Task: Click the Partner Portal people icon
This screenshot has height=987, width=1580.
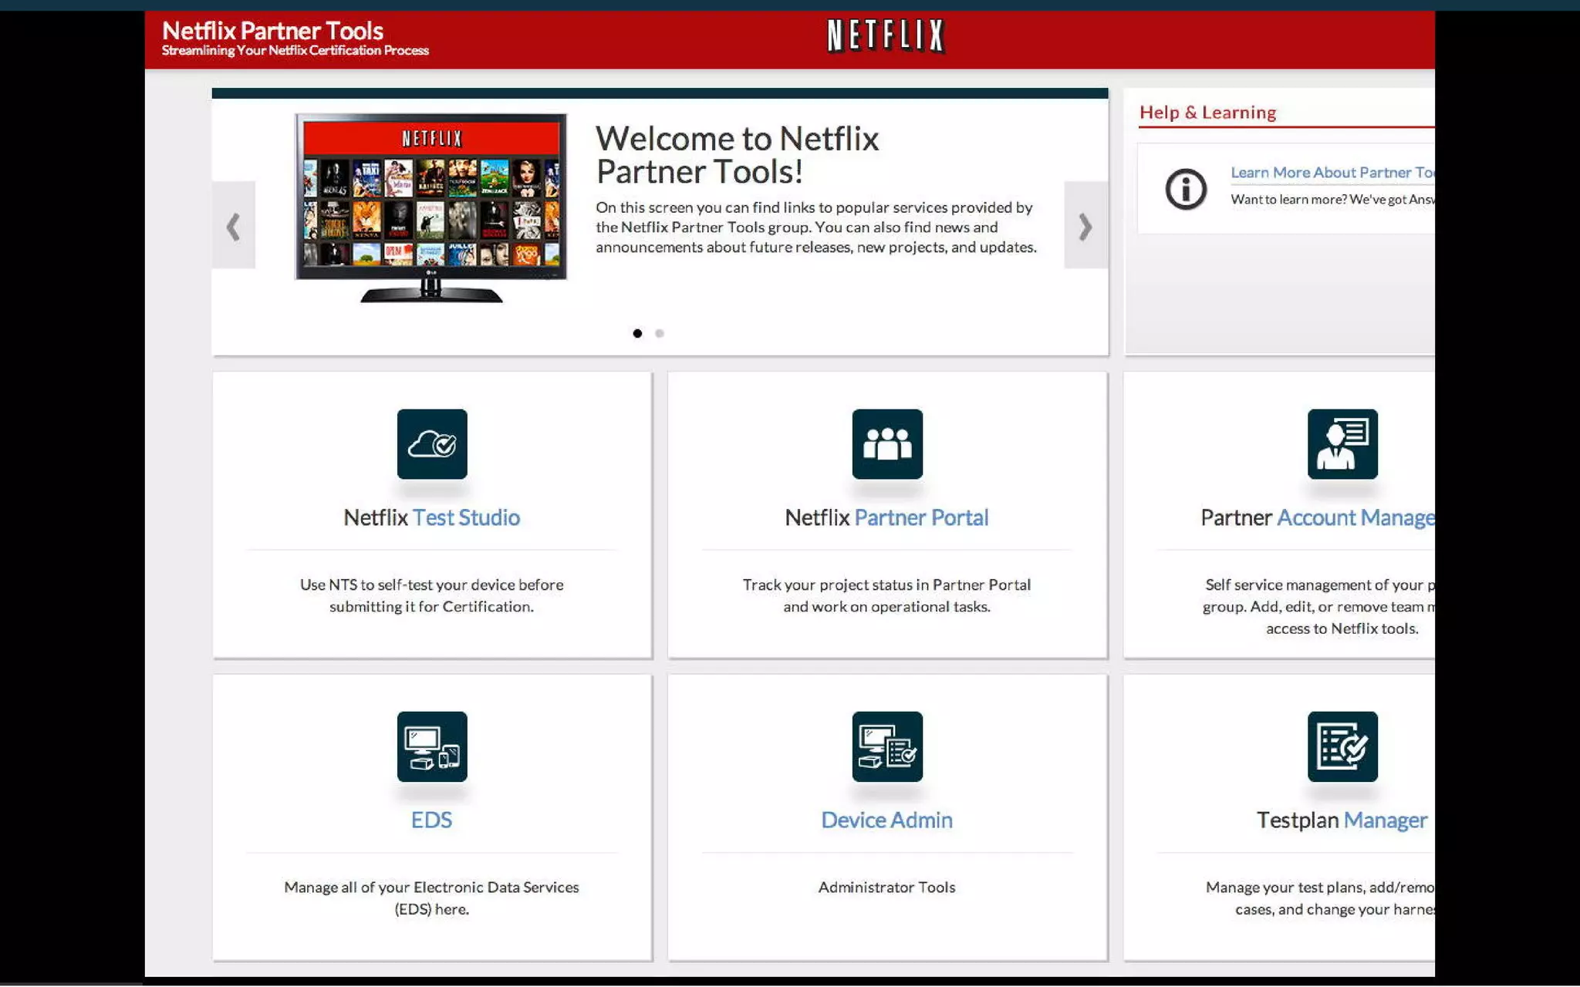Action: (x=887, y=444)
